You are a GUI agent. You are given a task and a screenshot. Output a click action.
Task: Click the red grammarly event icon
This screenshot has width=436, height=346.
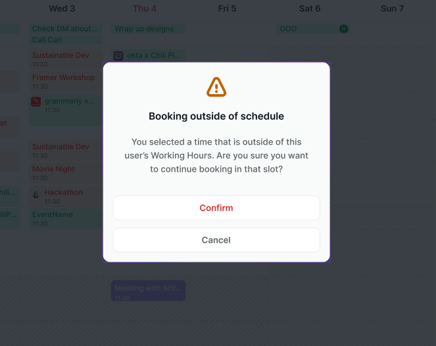(36, 102)
